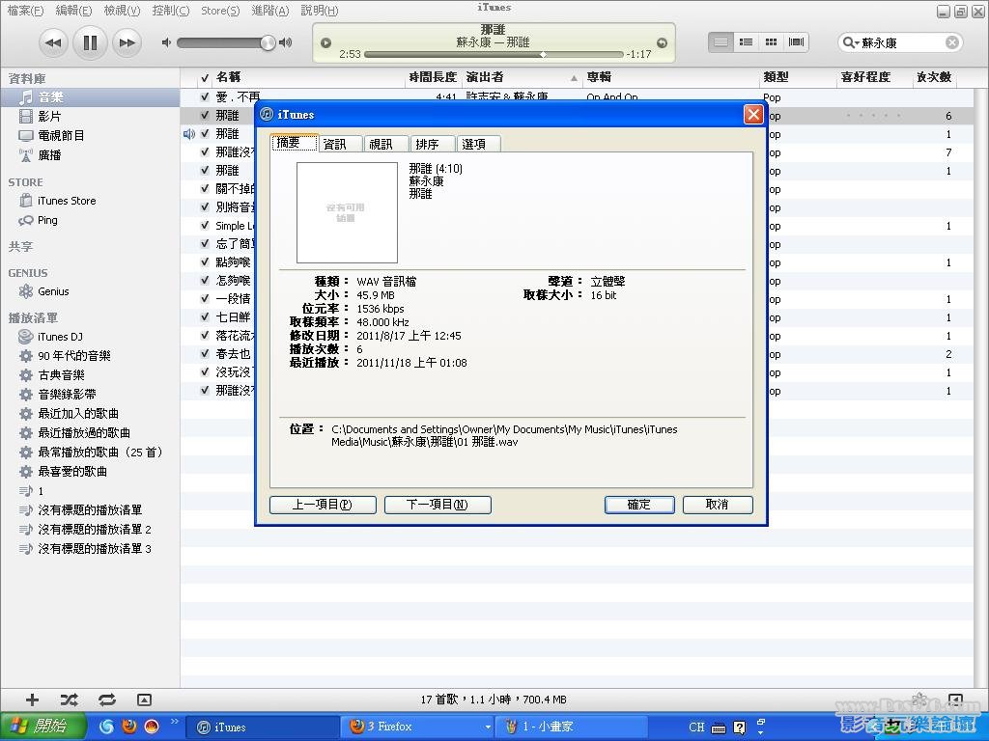Select the 摘要 tab in dialog
Image resolution: width=989 pixels, height=741 pixels.
tap(294, 143)
